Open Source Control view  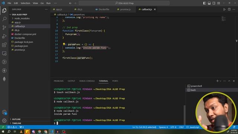click(x=4, y=28)
